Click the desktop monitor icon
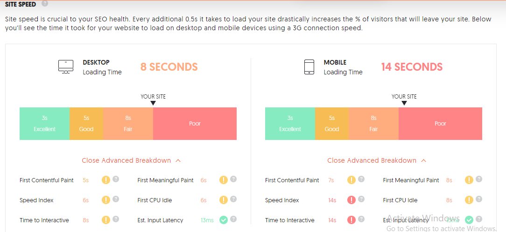Image resolution: width=506 pixels, height=232 pixels. (x=66, y=67)
